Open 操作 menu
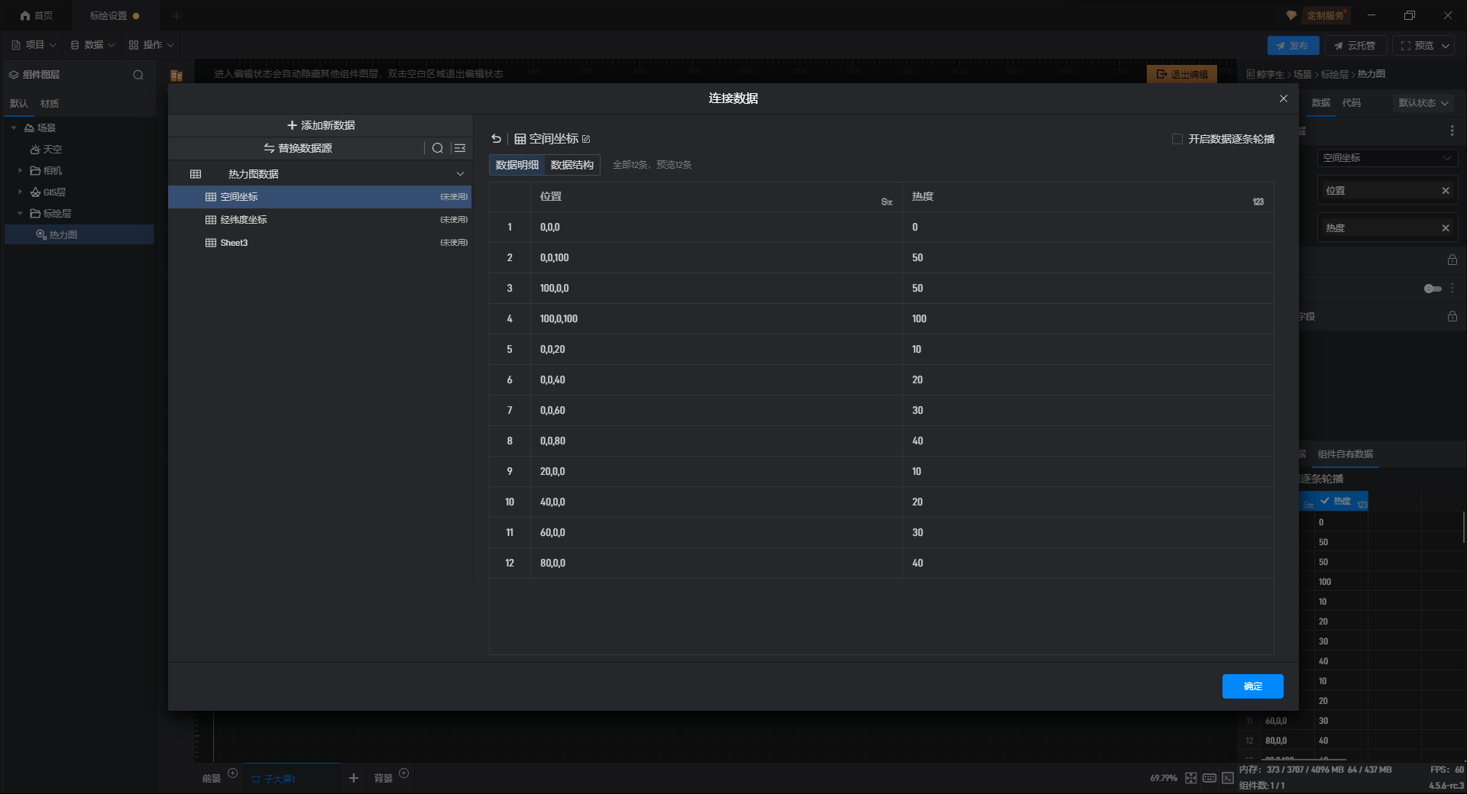The height and width of the screenshot is (794, 1467). (151, 45)
